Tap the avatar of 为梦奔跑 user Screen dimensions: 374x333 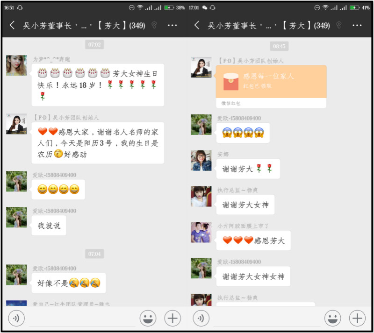click(16, 65)
